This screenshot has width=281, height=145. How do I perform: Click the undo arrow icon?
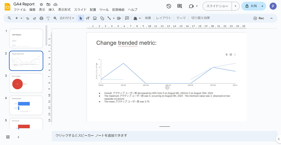[28, 18]
